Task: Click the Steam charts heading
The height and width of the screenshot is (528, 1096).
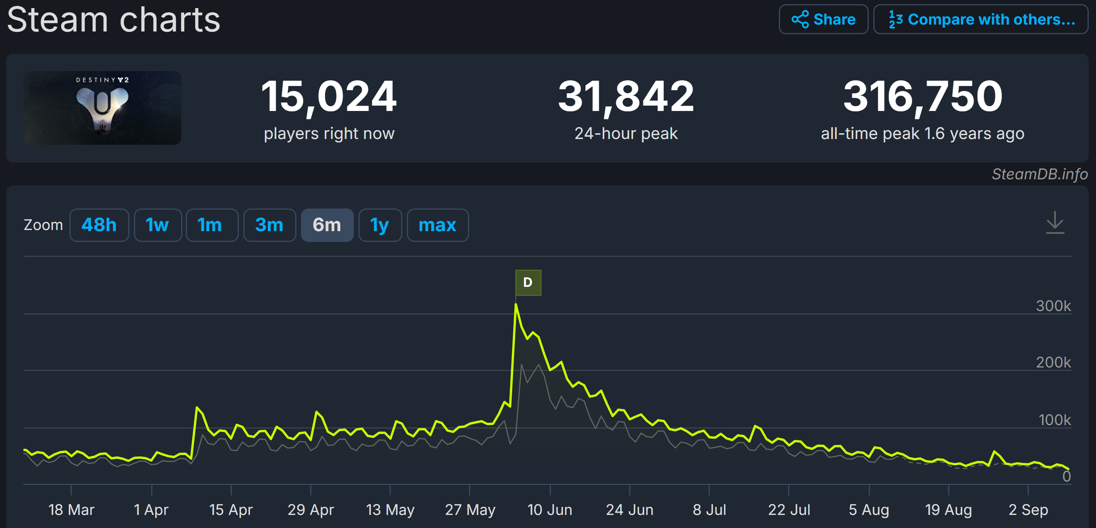Action: 114,20
